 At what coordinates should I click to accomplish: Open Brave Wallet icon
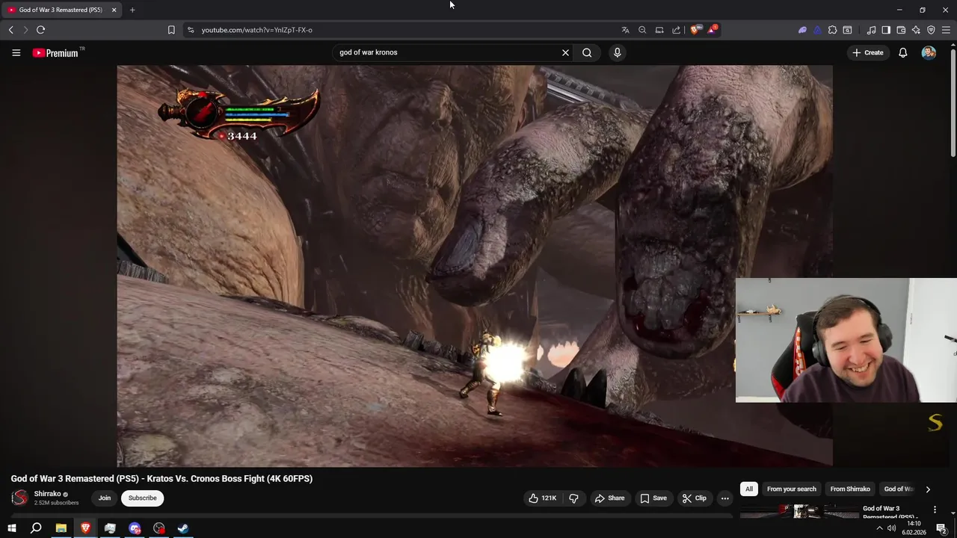tap(901, 30)
